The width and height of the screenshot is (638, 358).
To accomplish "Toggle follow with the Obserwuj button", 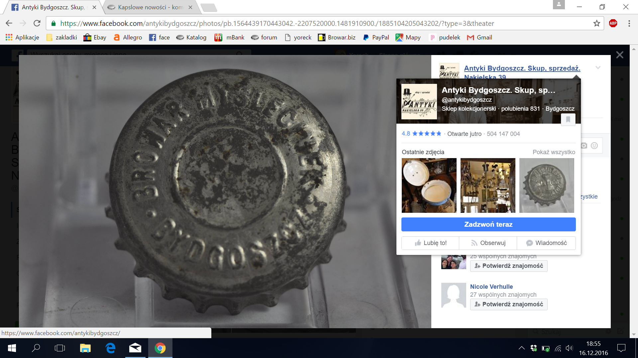I will pyautogui.click(x=488, y=243).
